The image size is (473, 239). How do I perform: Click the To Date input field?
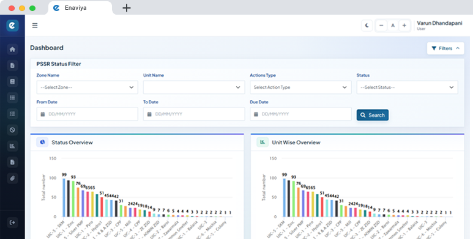click(194, 114)
